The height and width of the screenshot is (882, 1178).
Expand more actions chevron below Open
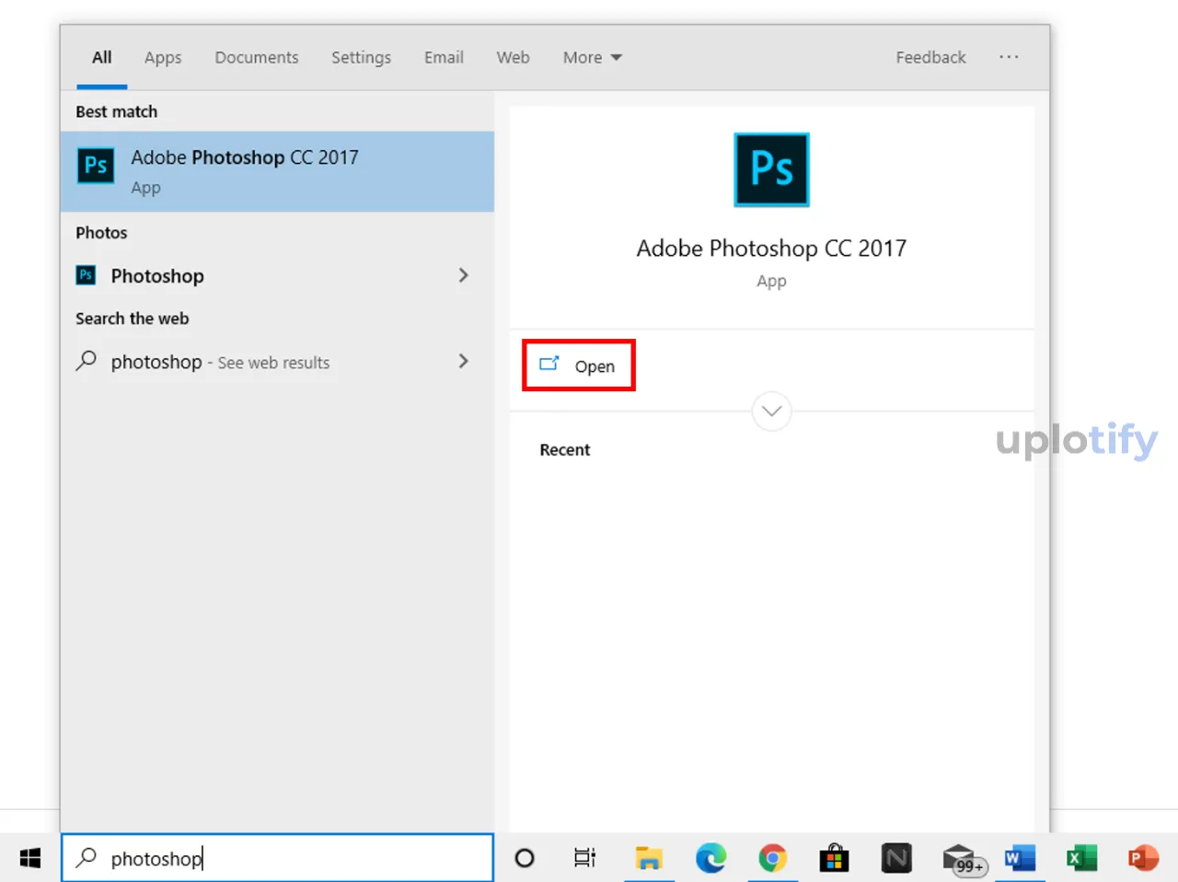tap(772, 411)
